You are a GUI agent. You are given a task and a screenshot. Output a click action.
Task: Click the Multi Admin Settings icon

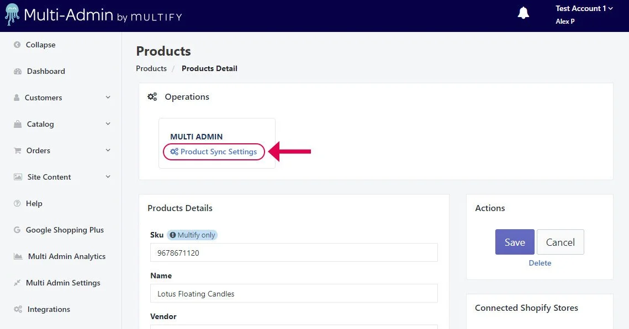[17, 283]
